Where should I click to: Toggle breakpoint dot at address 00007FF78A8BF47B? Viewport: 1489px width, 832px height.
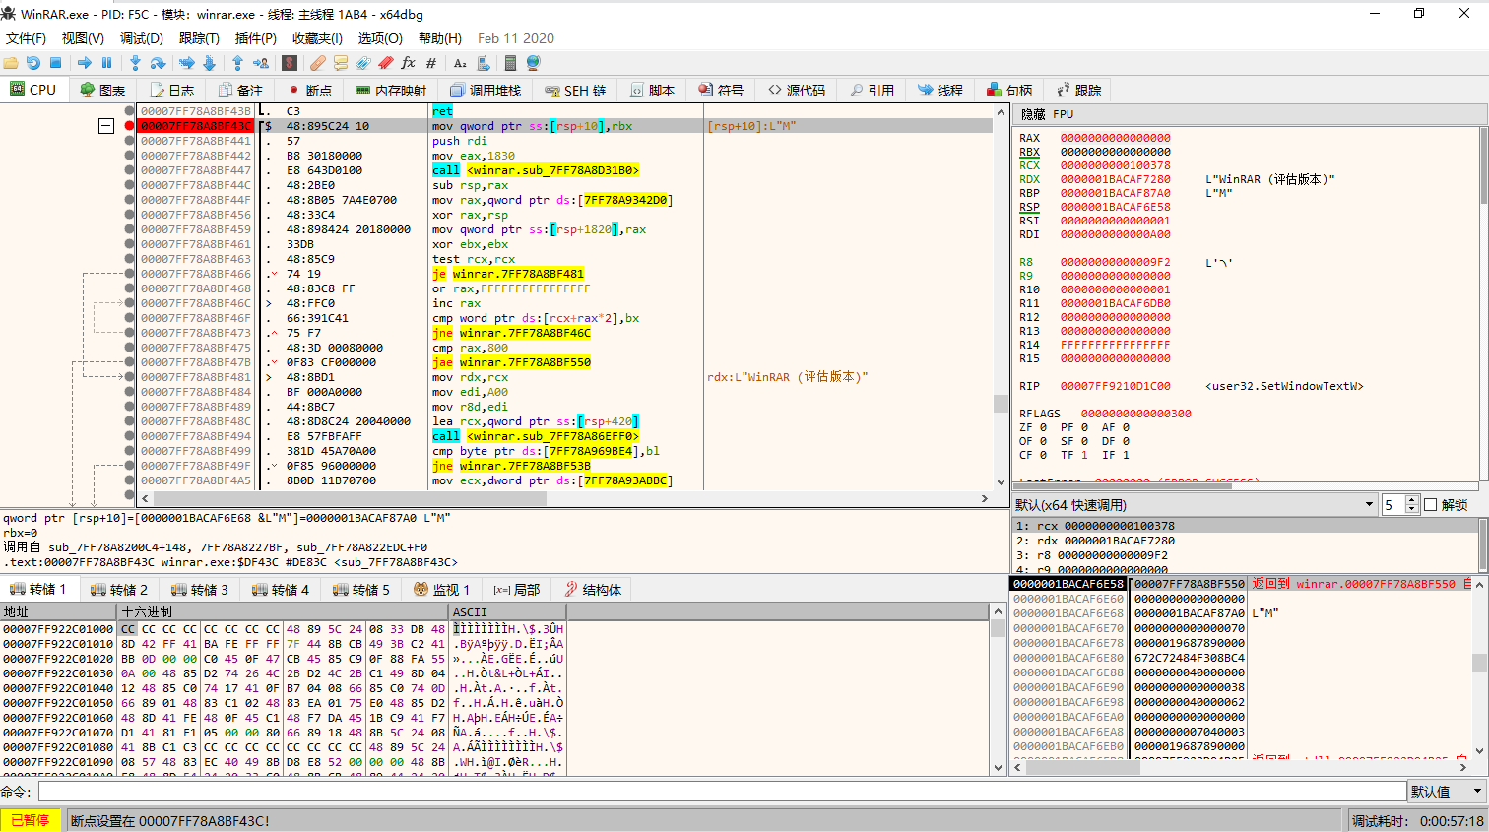point(129,362)
